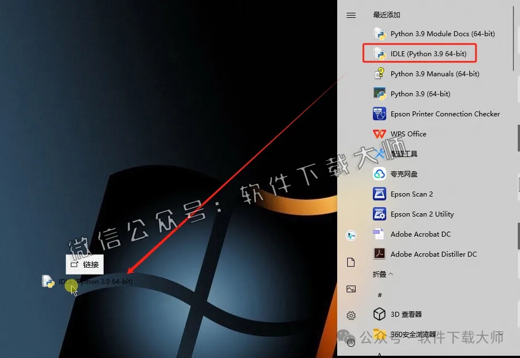Launch WPS Office
This screenshot has width=520, height=358.
click(x=408, y=134)
